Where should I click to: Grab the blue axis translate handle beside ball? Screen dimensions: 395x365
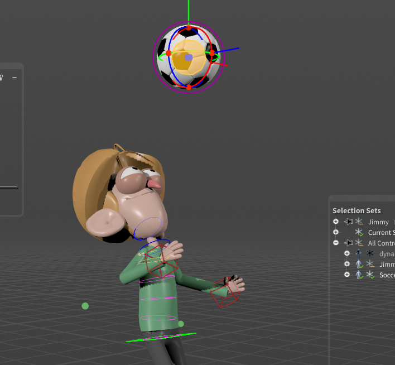tap(227, 50)
